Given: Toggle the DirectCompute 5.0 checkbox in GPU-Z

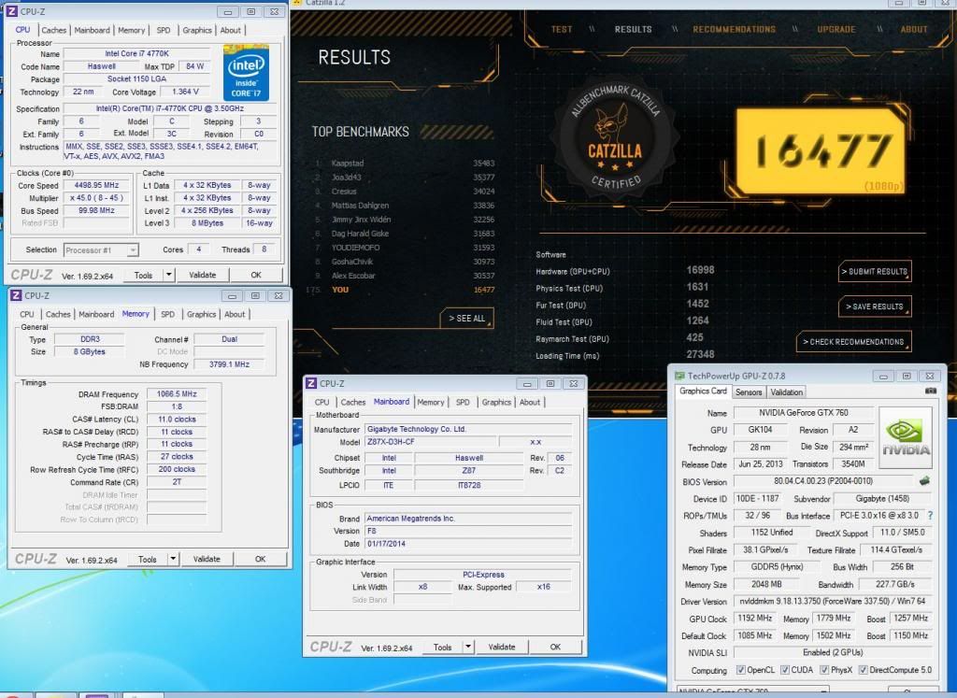Looking at the screenshot, I should (x=863, y=670).
